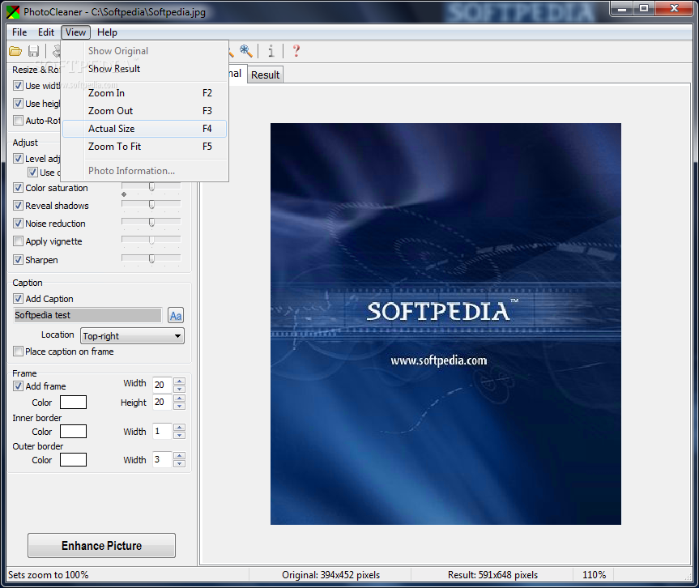Switch to the Result tab

click(265, 75)
